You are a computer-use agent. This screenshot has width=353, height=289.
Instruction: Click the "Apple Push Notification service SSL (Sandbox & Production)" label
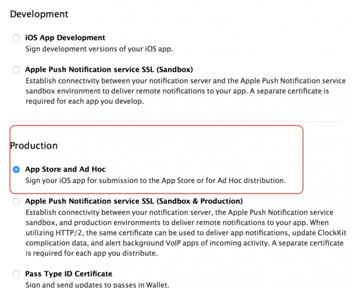point(134,201)
